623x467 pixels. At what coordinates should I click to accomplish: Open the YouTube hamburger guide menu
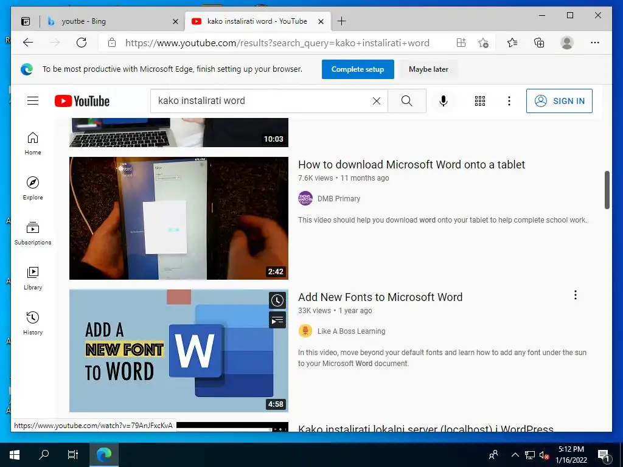coord(33,101)
